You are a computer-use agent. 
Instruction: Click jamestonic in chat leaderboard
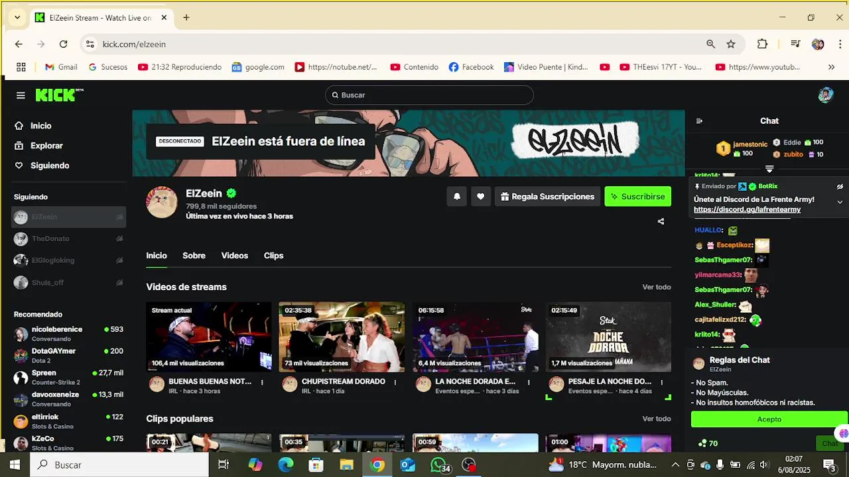pos(750,144)
